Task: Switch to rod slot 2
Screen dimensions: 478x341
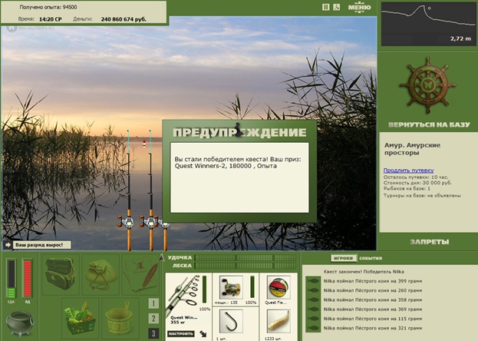Action: (153, 319)
